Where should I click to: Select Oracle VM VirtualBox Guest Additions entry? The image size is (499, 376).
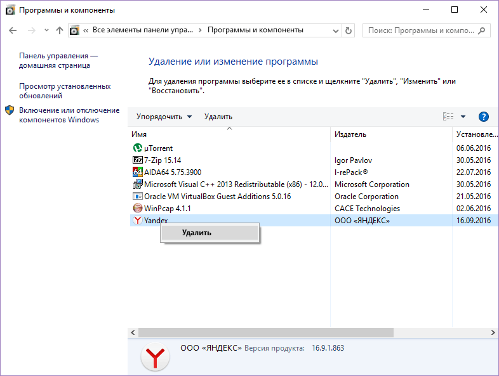click(x=217, y=197)
